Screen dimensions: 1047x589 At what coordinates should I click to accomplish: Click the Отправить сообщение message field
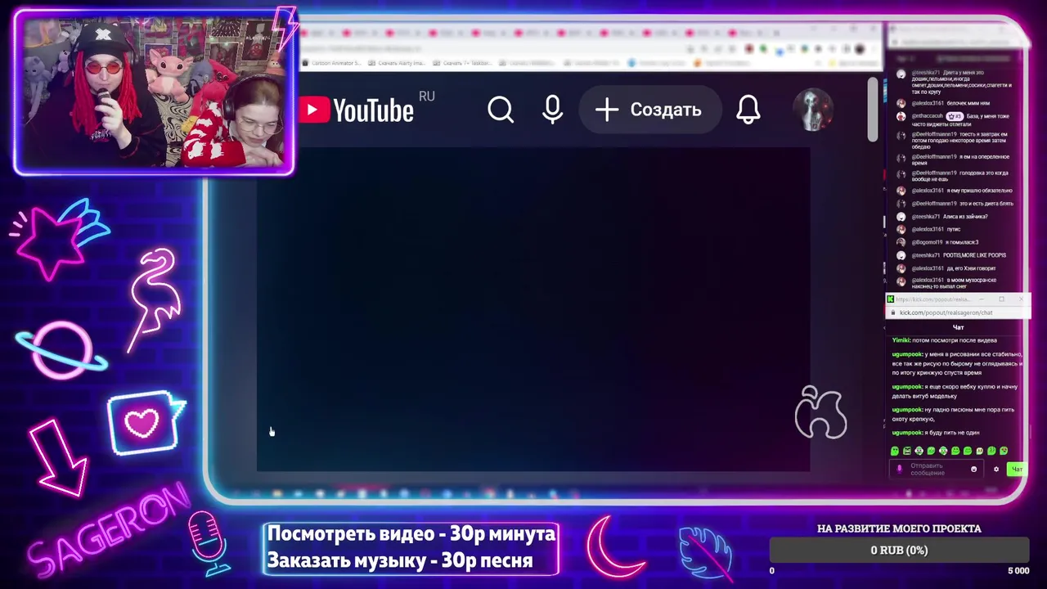(936, 470)
